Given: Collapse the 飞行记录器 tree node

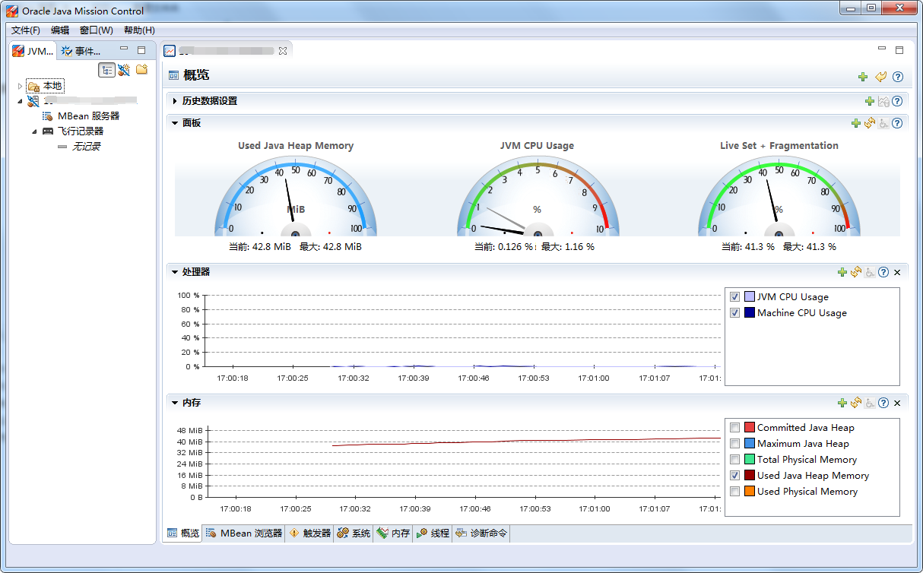Looking at the screenshot, I should [x=35, y=131].
